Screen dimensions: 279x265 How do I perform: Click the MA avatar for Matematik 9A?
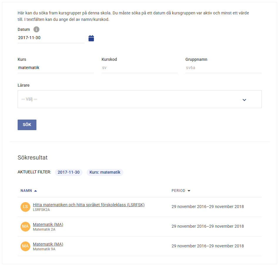(x=25, y=246)
